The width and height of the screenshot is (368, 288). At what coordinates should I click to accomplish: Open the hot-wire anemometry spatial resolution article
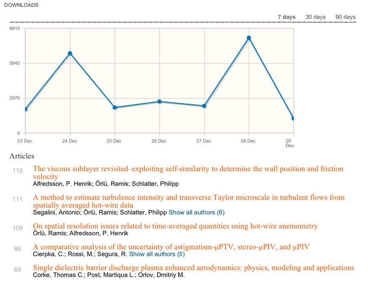(x=175, y=226)
